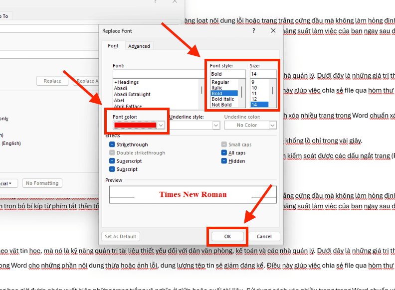Click the font style list scrollbar

[x=241, y=93]
